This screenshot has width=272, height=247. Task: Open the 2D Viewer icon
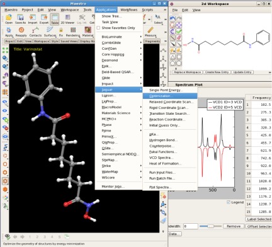pos(67,19)
